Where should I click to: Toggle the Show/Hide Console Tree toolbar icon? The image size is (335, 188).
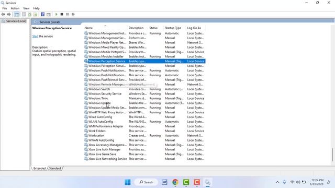point(16,14)
